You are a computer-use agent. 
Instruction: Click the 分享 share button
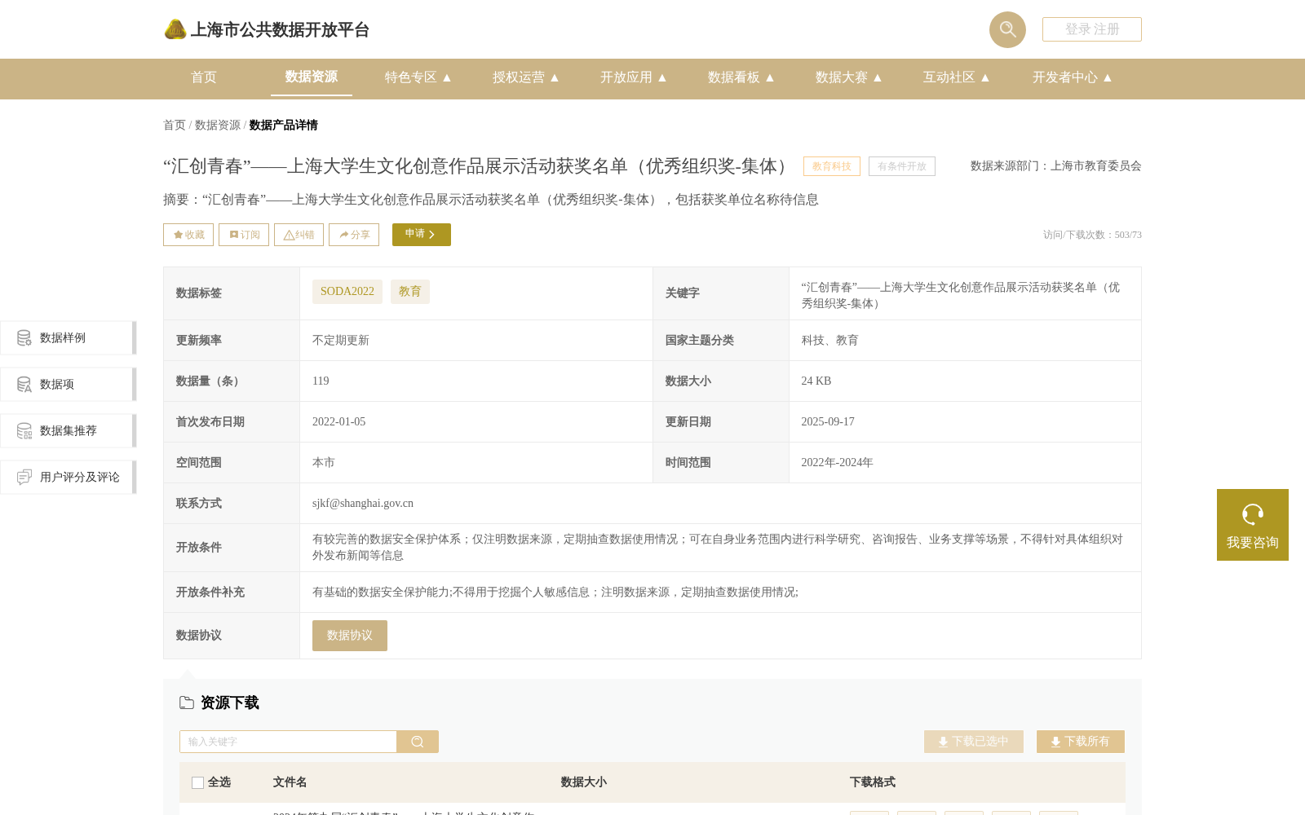[x=354, y=235]
